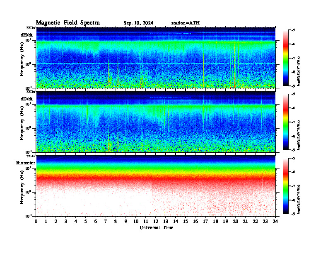
Task: Click the color bar beside the Riometer panel
Action: (285, 186)
